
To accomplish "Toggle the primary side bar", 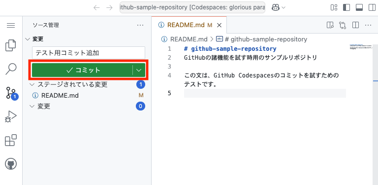I will (346, 7).
